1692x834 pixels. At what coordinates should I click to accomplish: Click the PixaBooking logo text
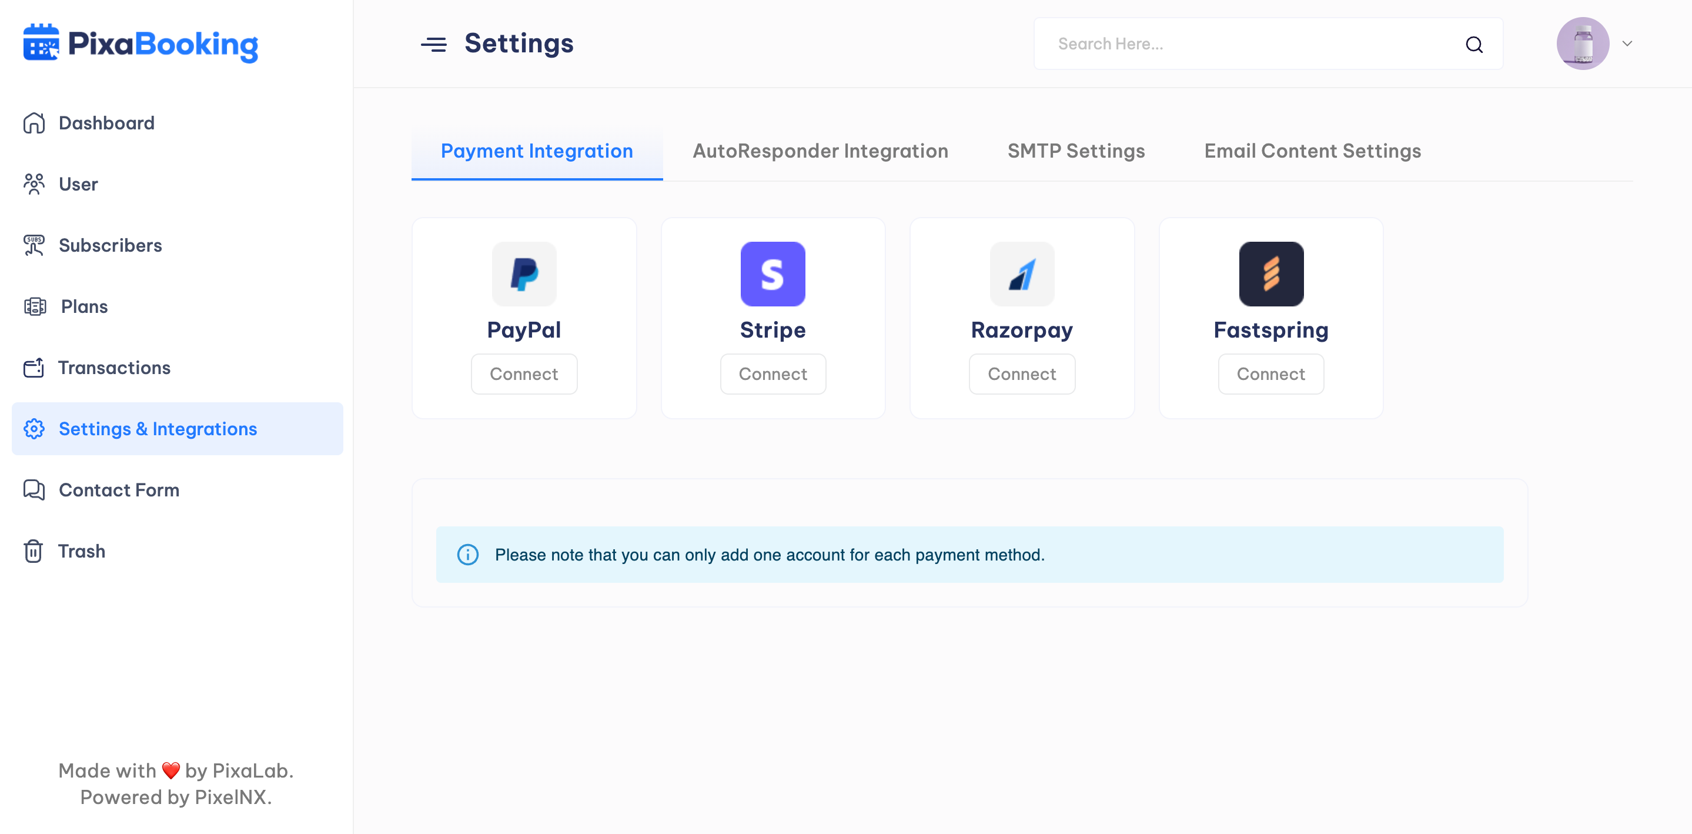[x=163, y=45]
